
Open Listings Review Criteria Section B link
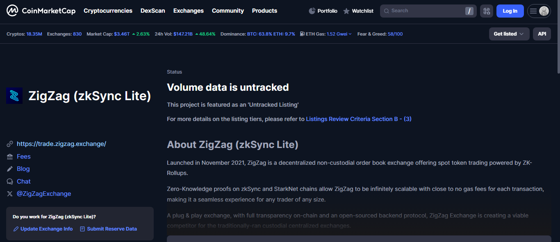click(x=359, y=119)
